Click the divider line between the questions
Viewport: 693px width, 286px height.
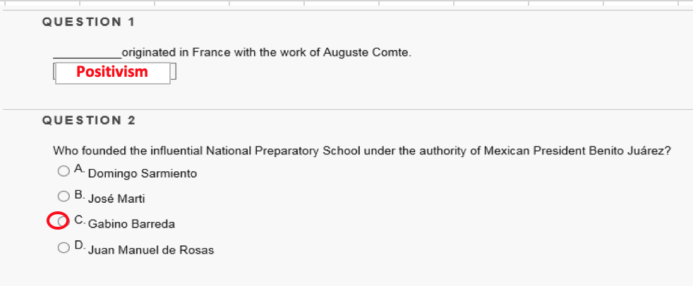point(346,109)
